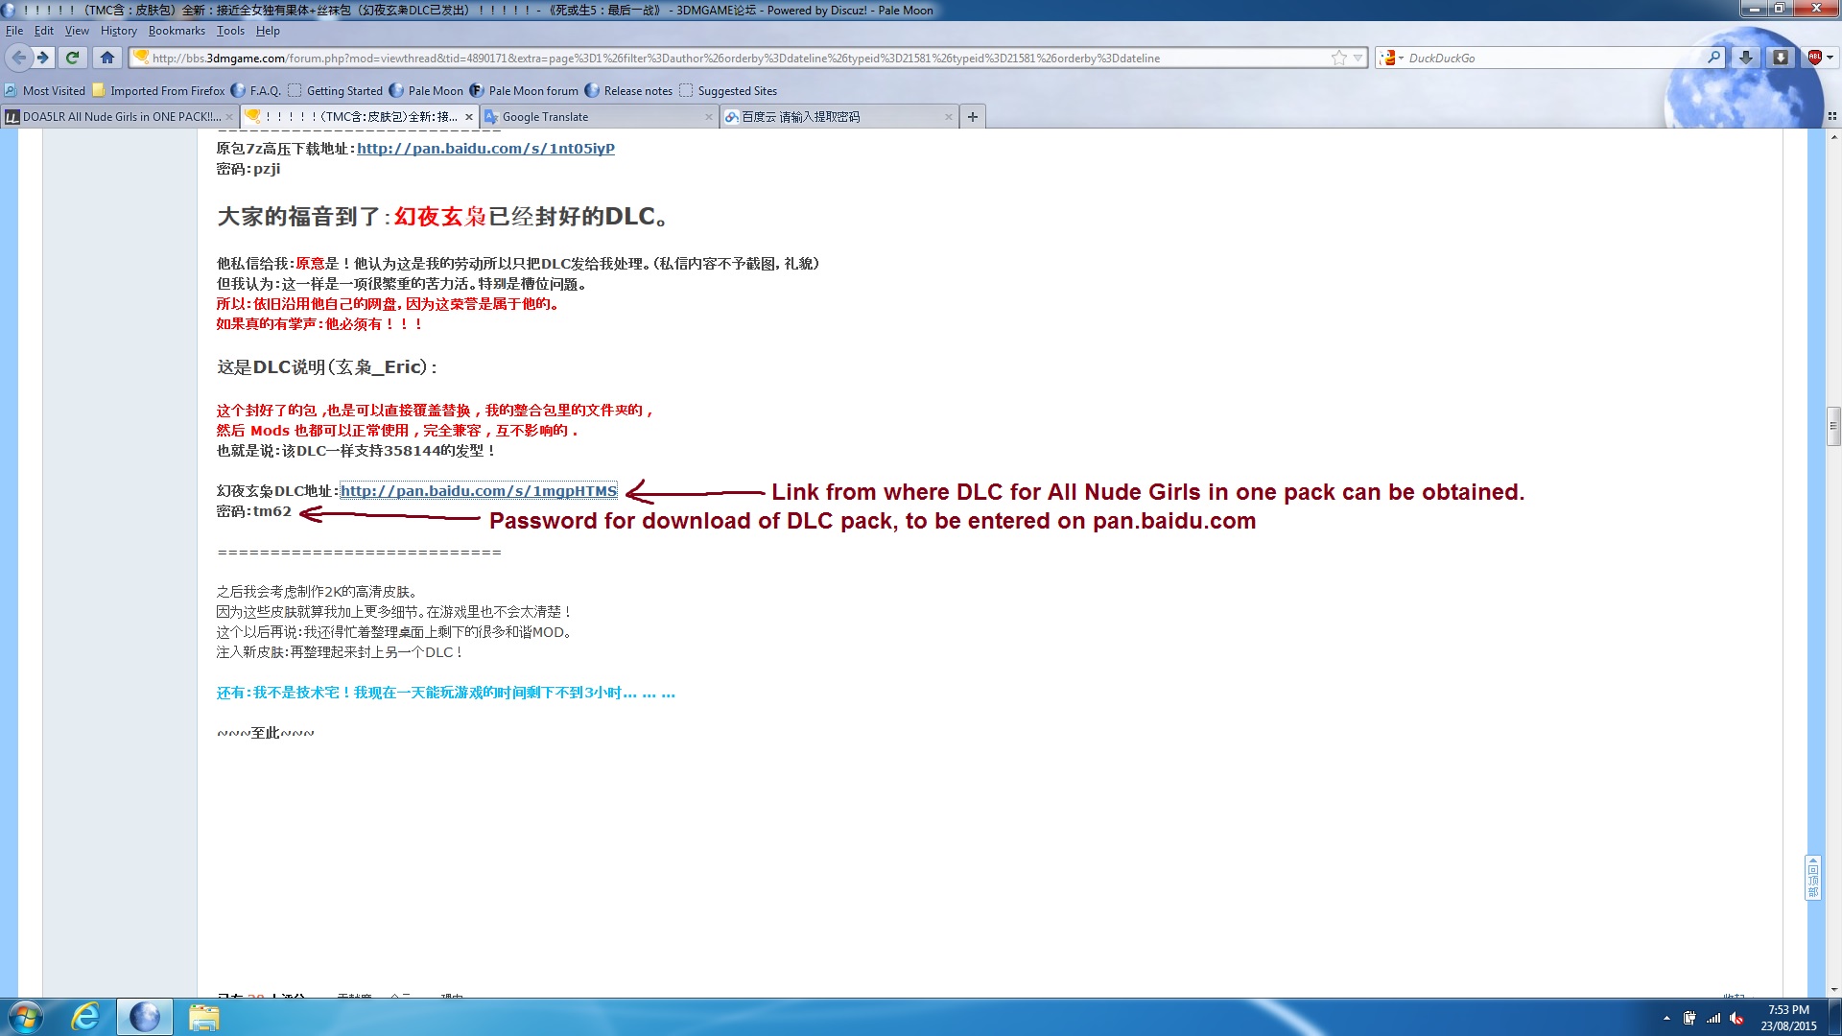Click the search magnifier in DuckDuckGo box

[1713, 58]
